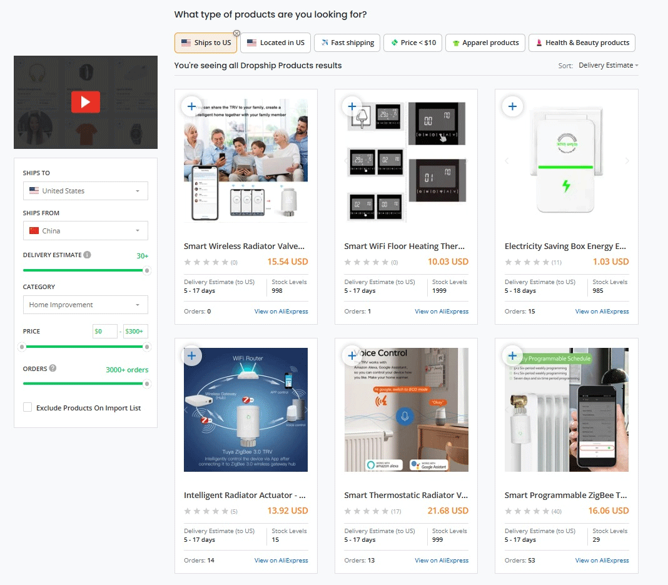The width and height of the screenshot is (668, 585).
Task: Open the Ships To country dropdown
Action: [85, 191]
